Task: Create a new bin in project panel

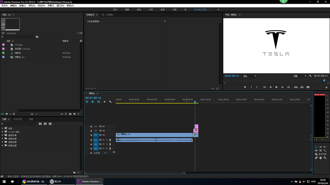Action: pos(70,114)
